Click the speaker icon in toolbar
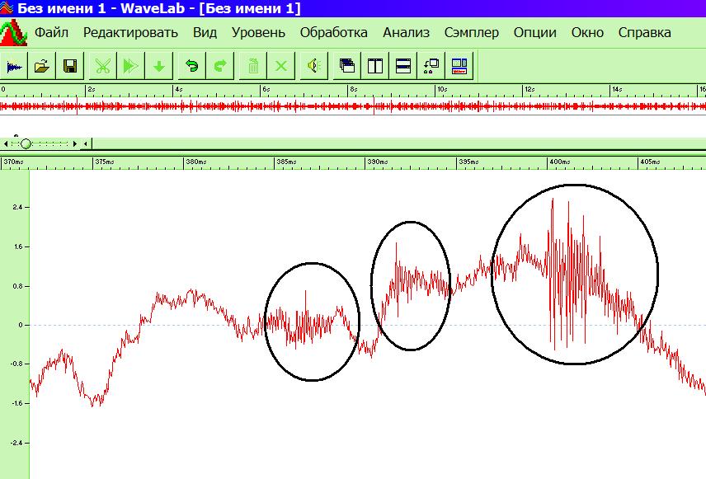Image resolution: width=706 pixels, height=479 pixels. (313, 66)
